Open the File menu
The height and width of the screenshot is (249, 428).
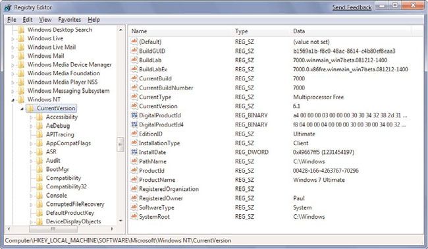coord(11,20)
